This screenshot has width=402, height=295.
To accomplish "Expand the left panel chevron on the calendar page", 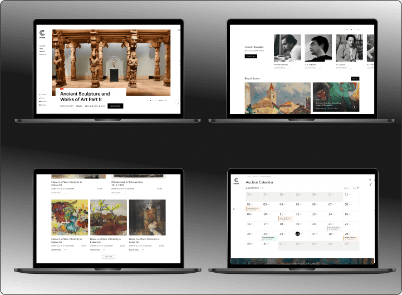I will pyautogui.click(x=234, y=209).
